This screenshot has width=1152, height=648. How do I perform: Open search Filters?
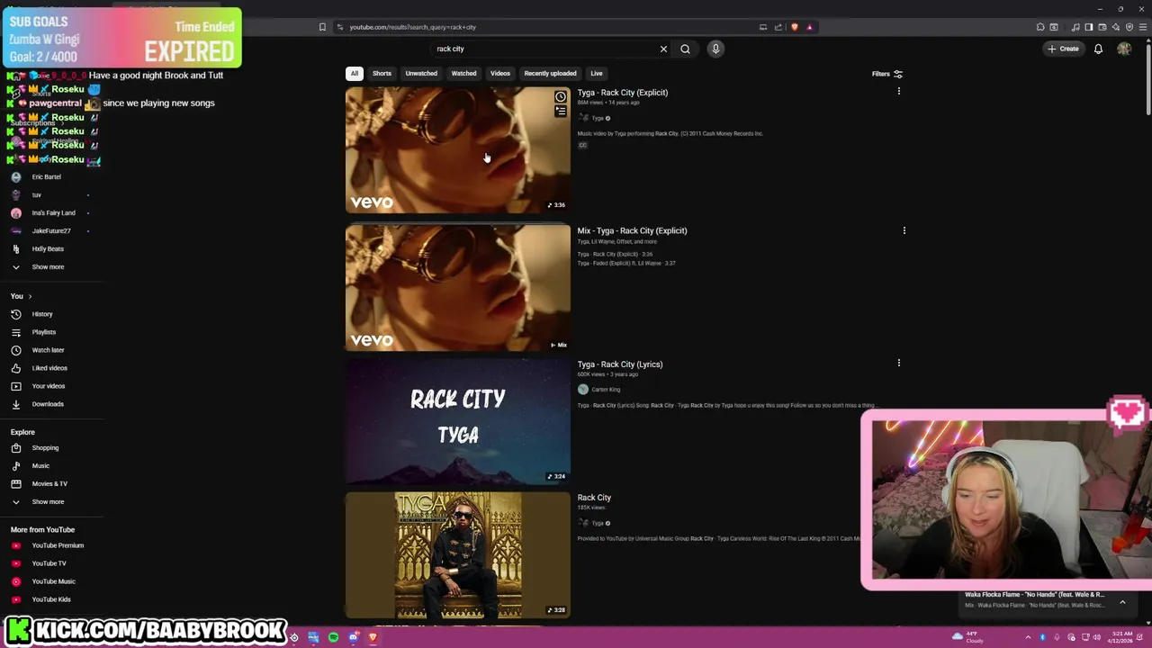pos(887,74)
